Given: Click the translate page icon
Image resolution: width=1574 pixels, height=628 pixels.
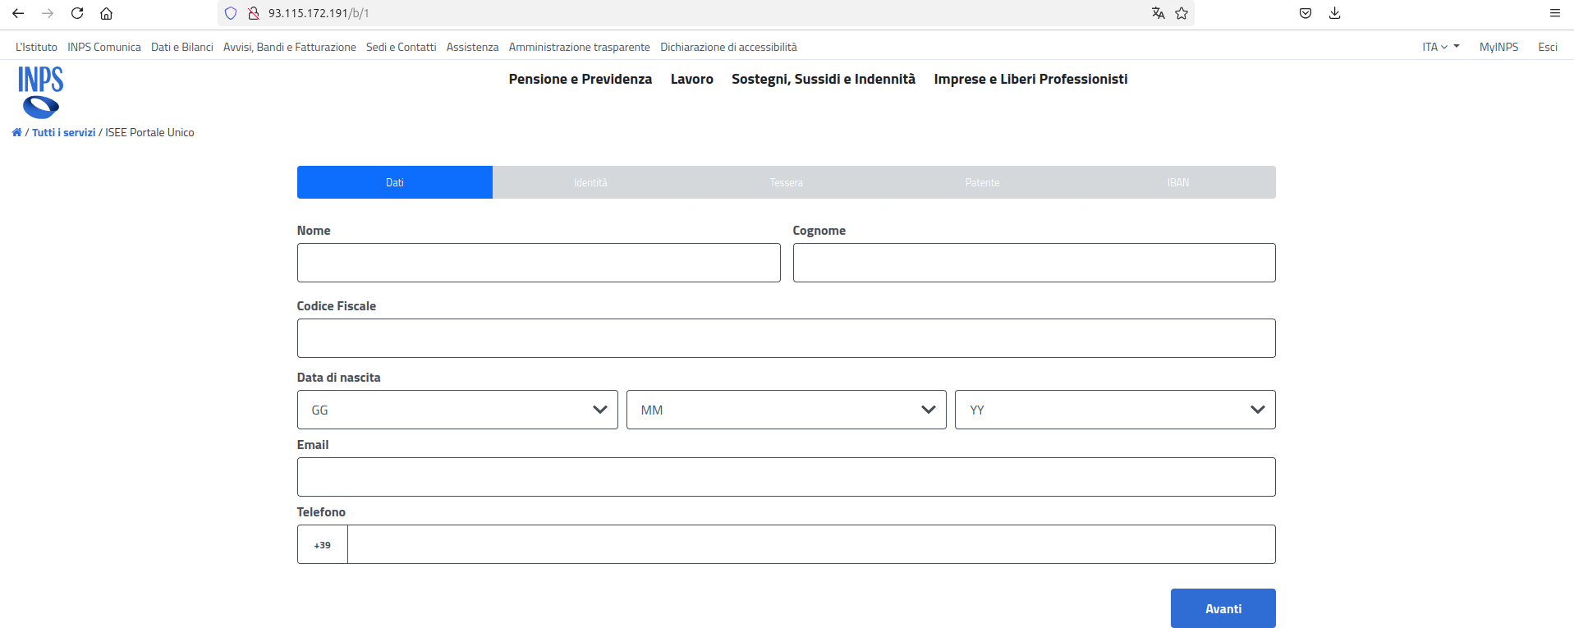Looking at the screenshot, I should pyautogui.click(x=1158, y=13).
